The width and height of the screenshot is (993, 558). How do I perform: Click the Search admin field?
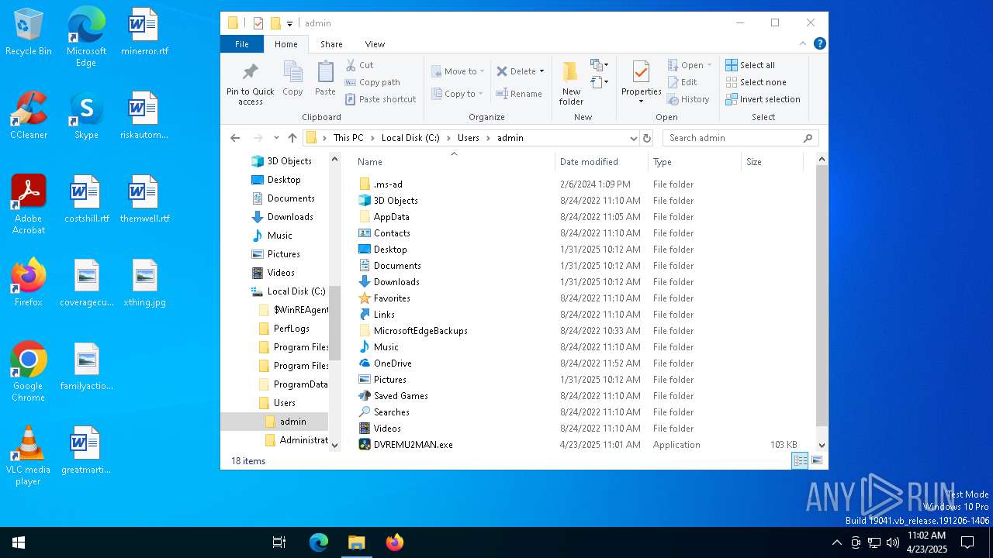(741, 138)
